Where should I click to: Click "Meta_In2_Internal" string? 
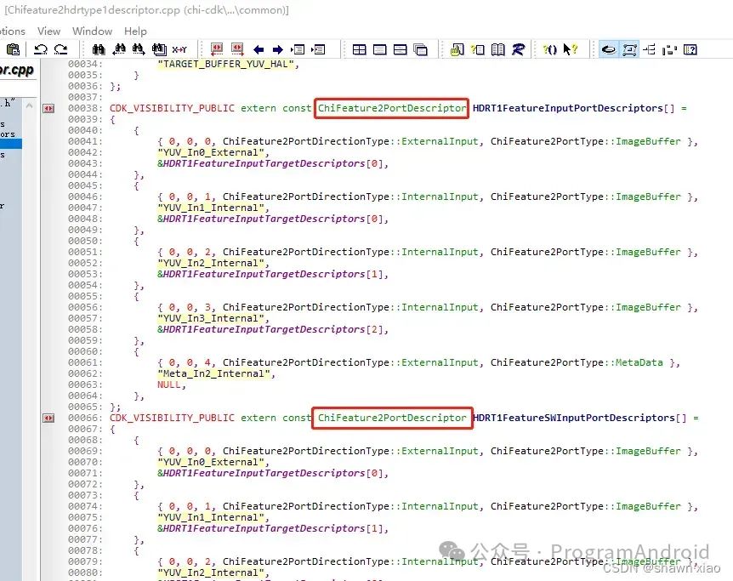pos(214,373)
